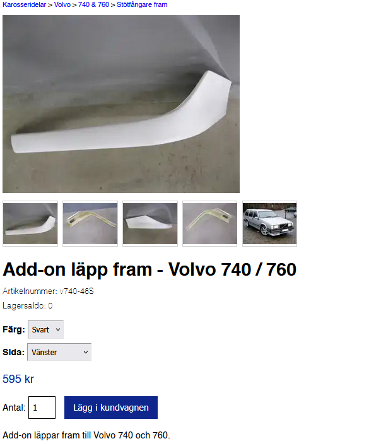Open the fourth thumbnail of yellowish bracket
This screenshot has width=381, height=446.
[210, 223]
